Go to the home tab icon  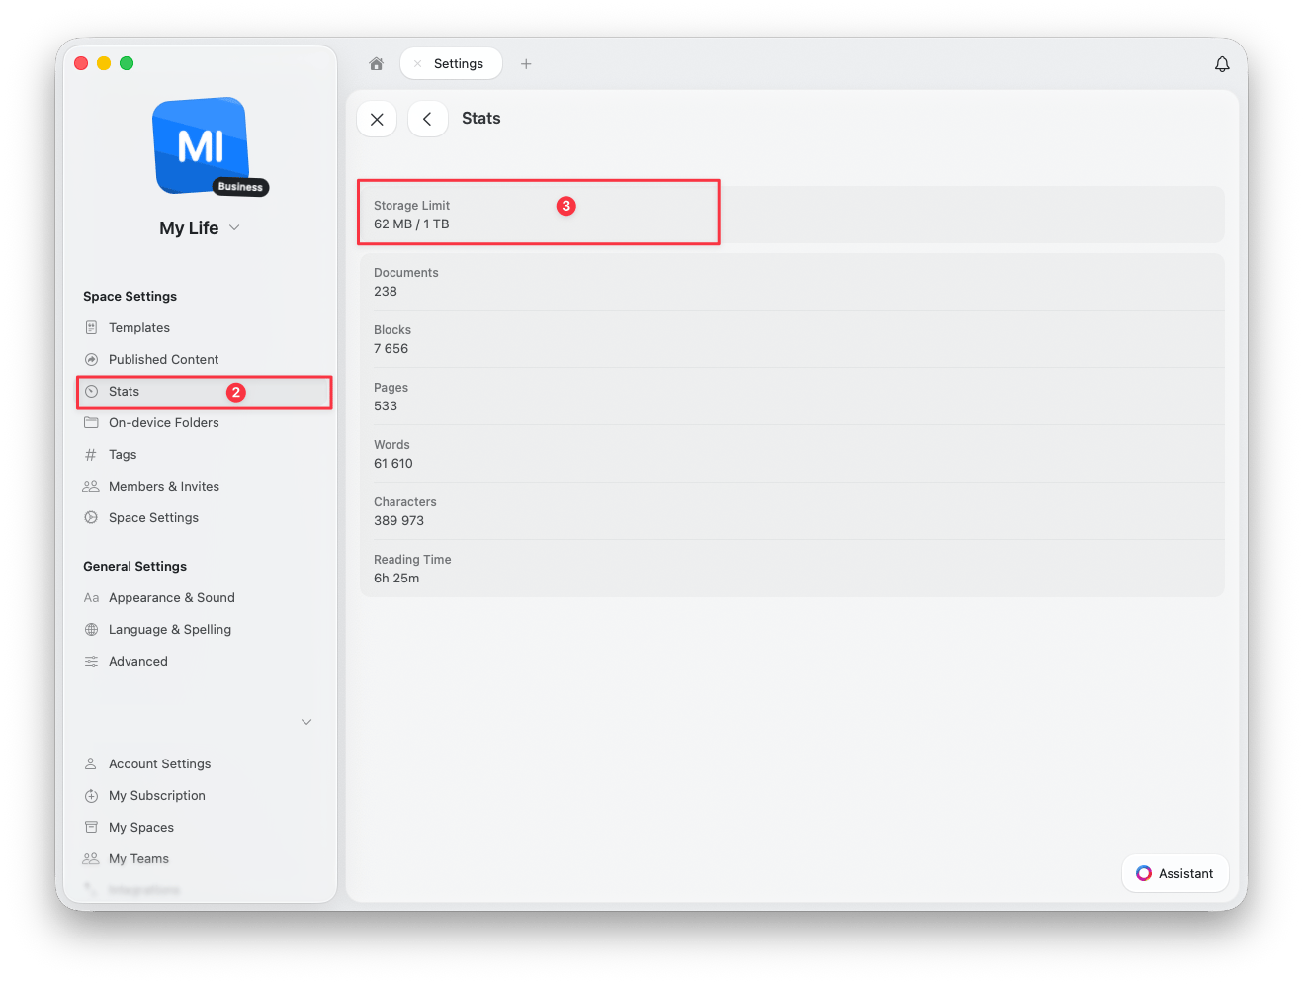click(376, 64)
